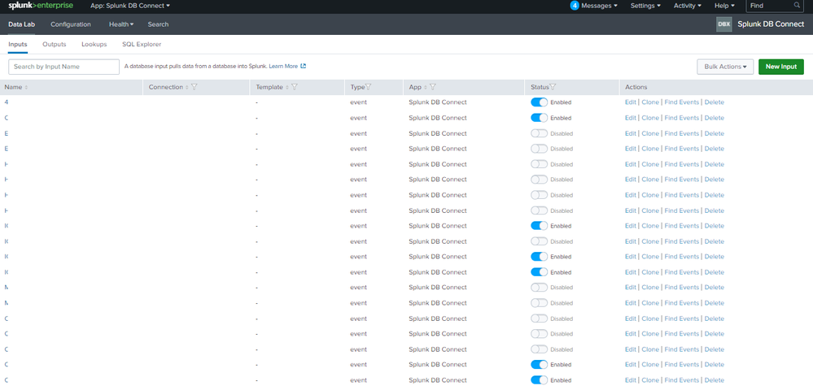Screen dimensions: 813x390
Task: Click the Connection column filter icon
Action: coord(194,88)
